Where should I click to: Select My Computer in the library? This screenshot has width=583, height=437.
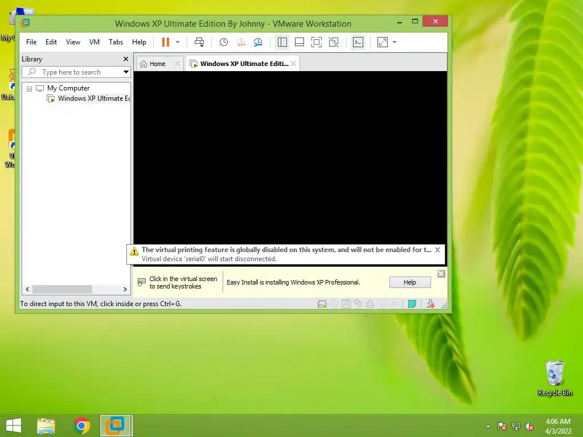(68, 88)
